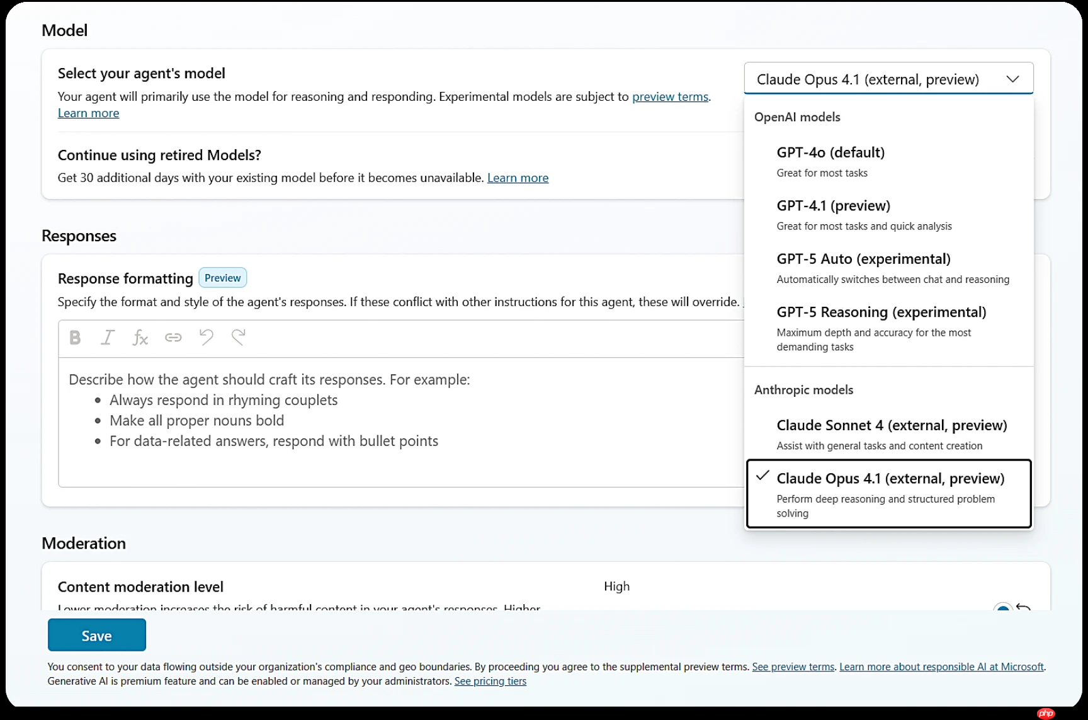Image resolution: width=1088 pixels, height=720 pixels.
Task: Apply italic formatting in response editor
Action: pos(108,338)
